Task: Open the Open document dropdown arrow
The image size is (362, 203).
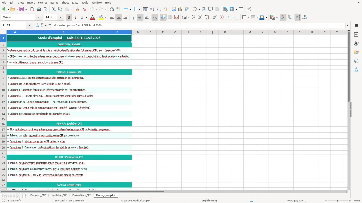Action: tap(16, 9)
